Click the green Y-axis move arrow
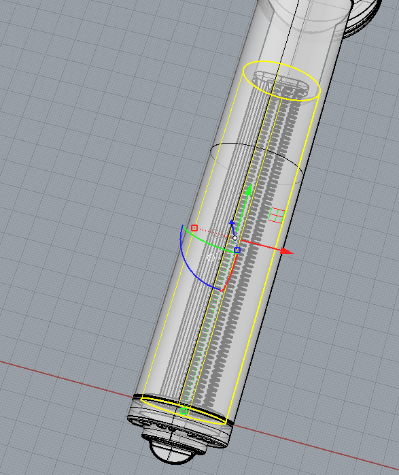The height and width of the screenshot is (475, 399). tap(249, 190)
